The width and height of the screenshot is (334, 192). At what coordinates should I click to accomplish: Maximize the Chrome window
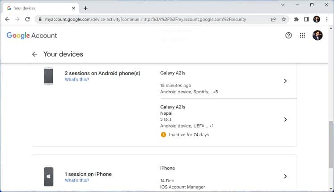point(312,4)
